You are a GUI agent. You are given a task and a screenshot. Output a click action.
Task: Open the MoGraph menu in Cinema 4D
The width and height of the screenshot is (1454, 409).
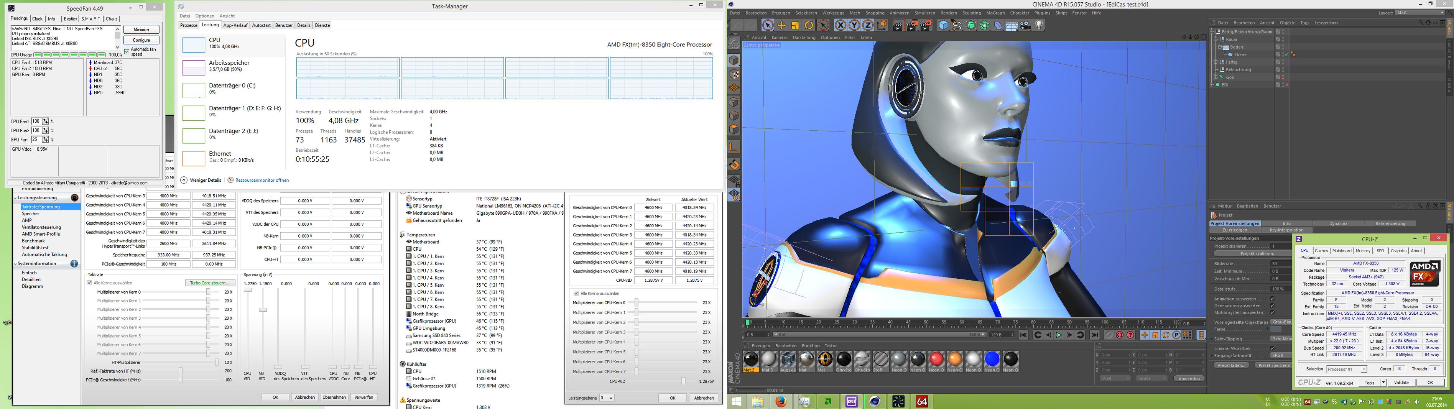click(996, 13)
